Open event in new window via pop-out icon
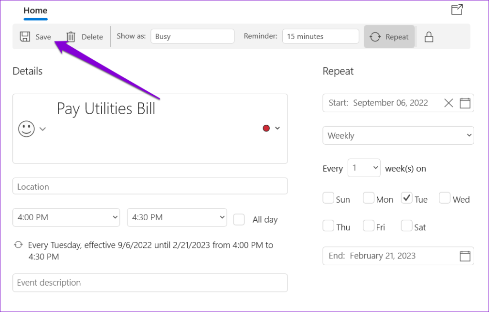The width and height of the screenshot is (489, 312). 457,9
